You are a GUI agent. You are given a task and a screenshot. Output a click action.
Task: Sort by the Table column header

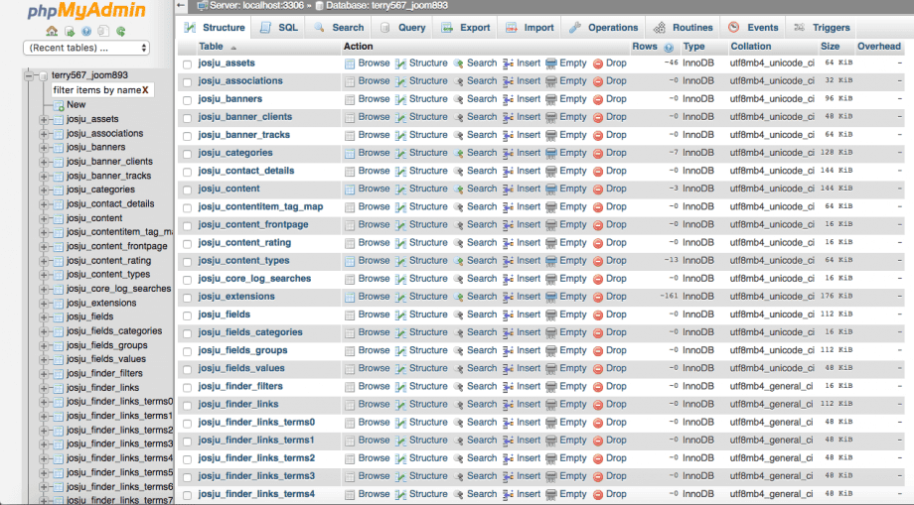211,47
